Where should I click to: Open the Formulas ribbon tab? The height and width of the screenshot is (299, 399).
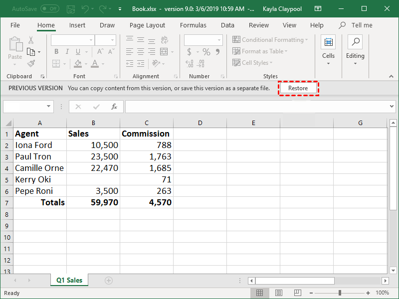coord(193,25)
